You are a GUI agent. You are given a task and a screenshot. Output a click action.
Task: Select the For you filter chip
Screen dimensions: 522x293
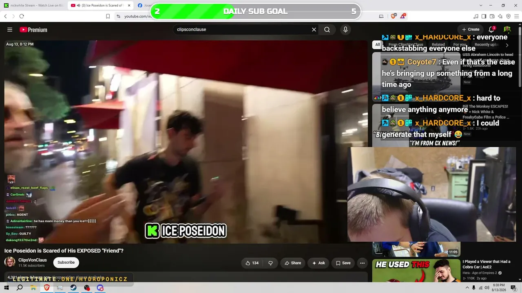click(x=460, y=45)
